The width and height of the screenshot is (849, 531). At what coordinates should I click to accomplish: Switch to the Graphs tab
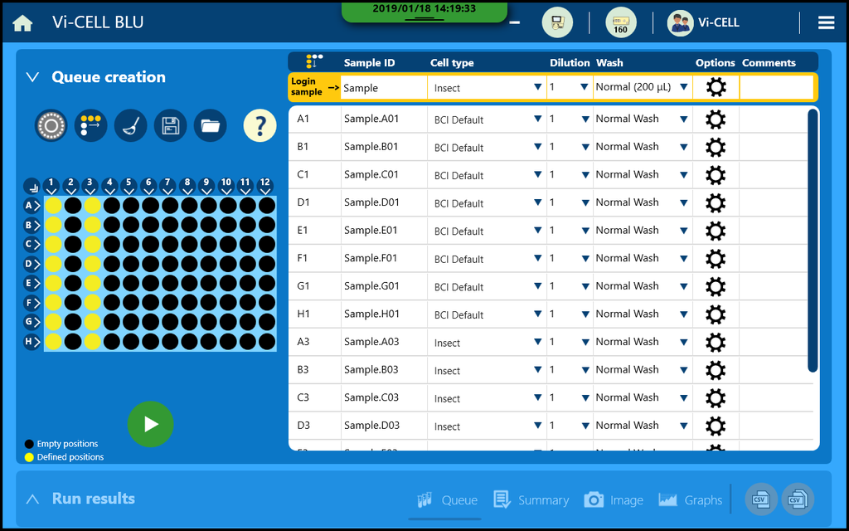[x=691, y=499]
